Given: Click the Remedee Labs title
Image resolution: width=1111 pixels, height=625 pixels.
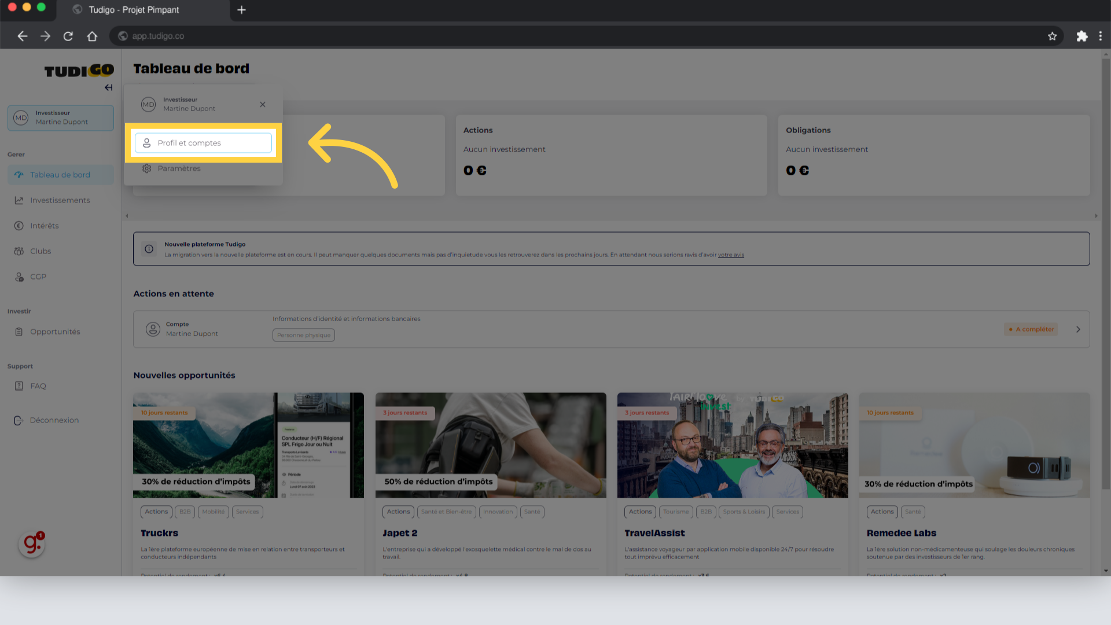Looking at the screenshot, I should coord(902,533).
